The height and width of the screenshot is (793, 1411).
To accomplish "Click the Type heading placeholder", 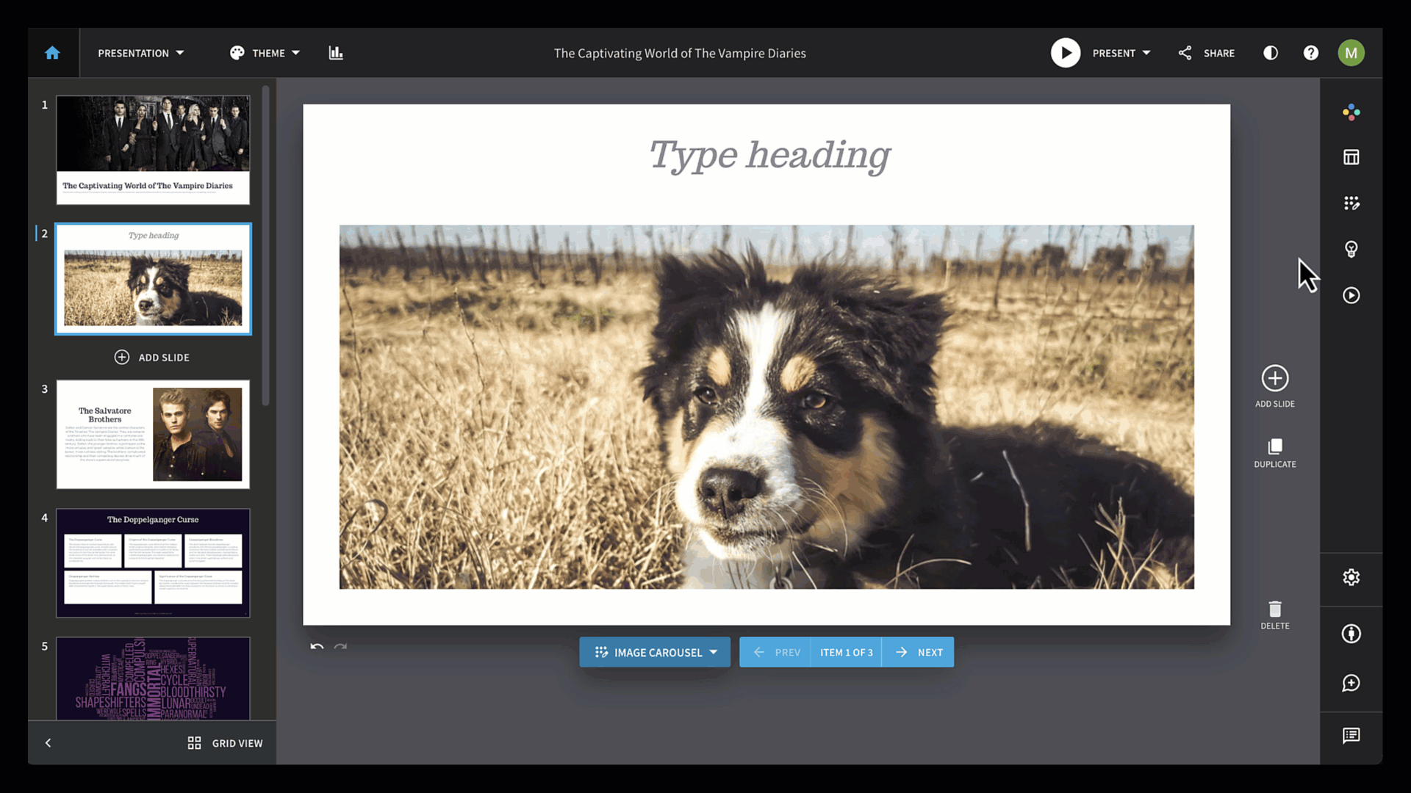I will pyautogui.click(x=769, y=156).
